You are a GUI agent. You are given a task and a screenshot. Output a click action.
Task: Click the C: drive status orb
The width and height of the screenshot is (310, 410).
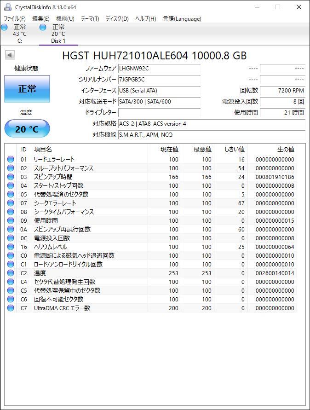(5, 27)
